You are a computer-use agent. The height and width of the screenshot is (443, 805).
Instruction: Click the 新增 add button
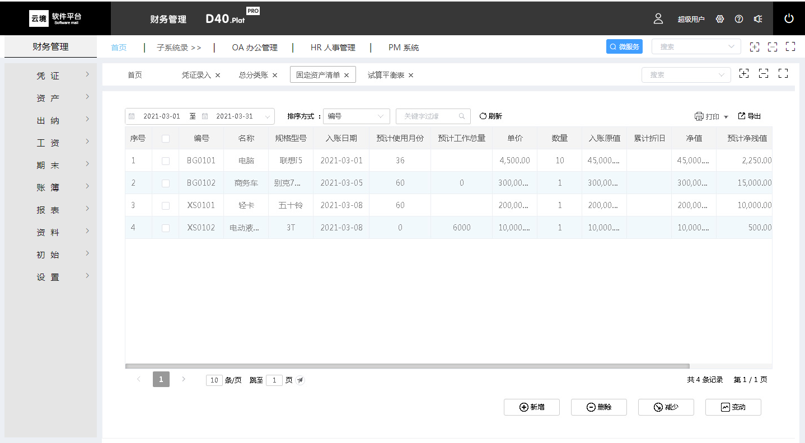coord(532,407)
